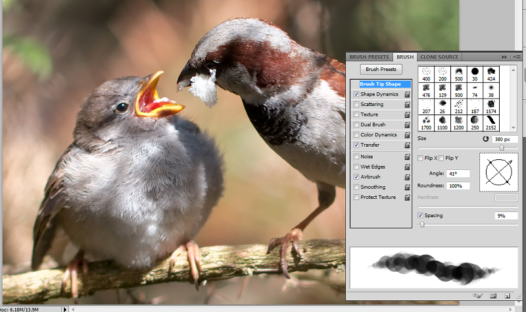Select the round 30 brush tip

475,74
